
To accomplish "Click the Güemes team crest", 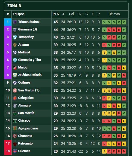I will tap(15, 151).
